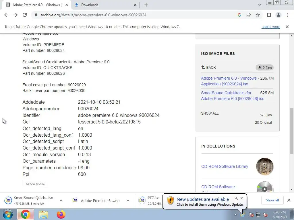Click the Ppi value 600

(x=82, y=174)
